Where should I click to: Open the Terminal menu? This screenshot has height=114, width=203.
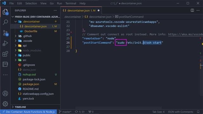click(x=71, y=3)
